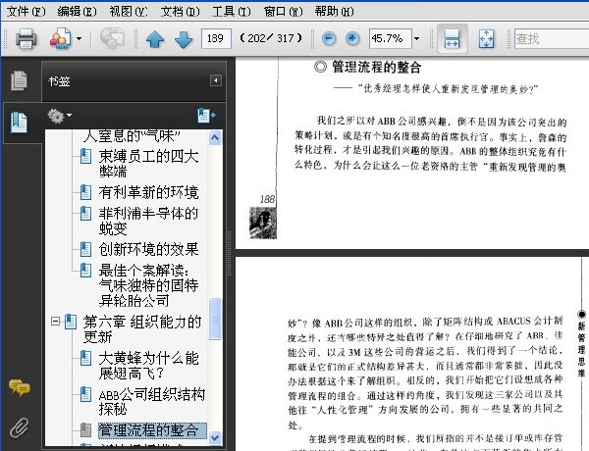589x451 pixels.
Task: Click bookmark icon beside 有利革新的环境
Action: pos(85,192)
